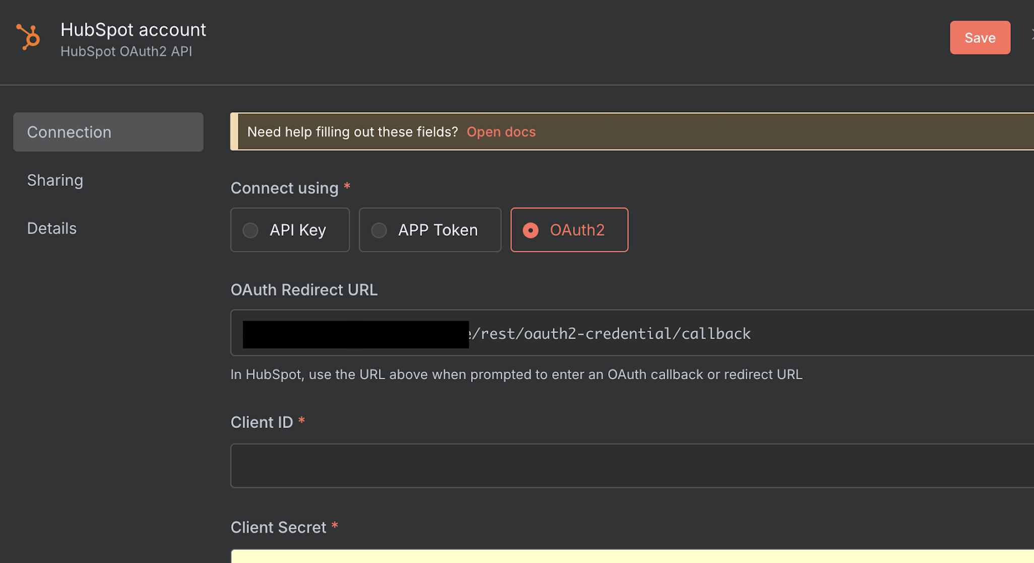Click the Client ID label

(x=262, y=422)
